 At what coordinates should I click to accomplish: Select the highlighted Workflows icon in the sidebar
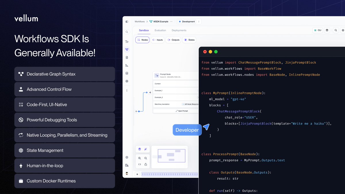[x=127, y=49]
